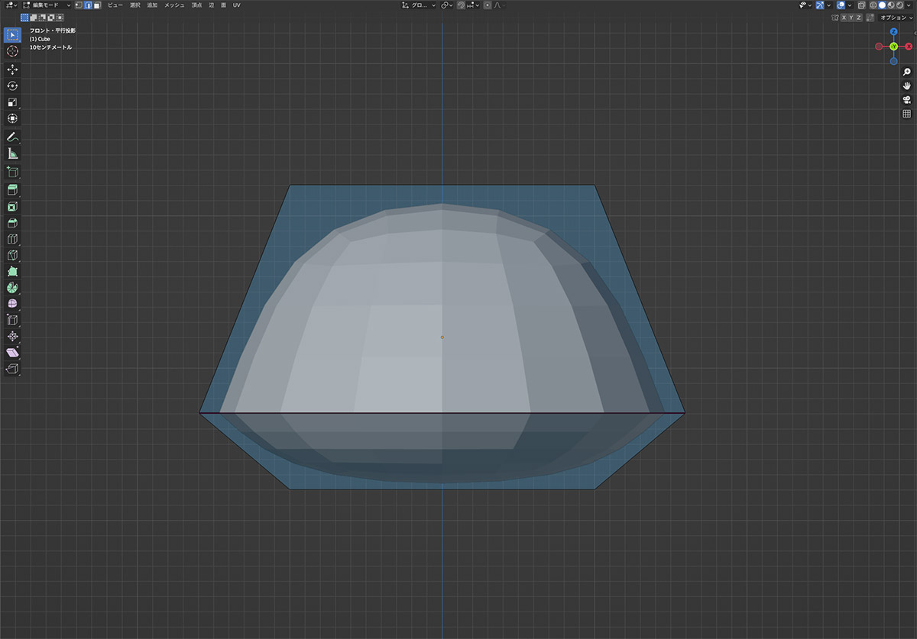Choose the Annotate pencil tool
This screenshot has width=917, height=639.
(12, 137)
